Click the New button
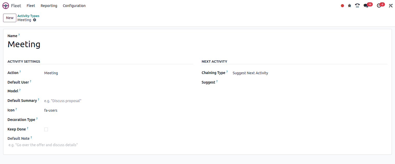The image size is (395, 164). coord(10,18)
